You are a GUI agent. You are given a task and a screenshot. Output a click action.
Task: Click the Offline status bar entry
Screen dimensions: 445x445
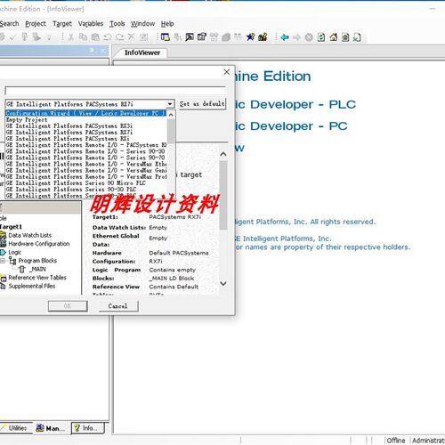(396, 441)
